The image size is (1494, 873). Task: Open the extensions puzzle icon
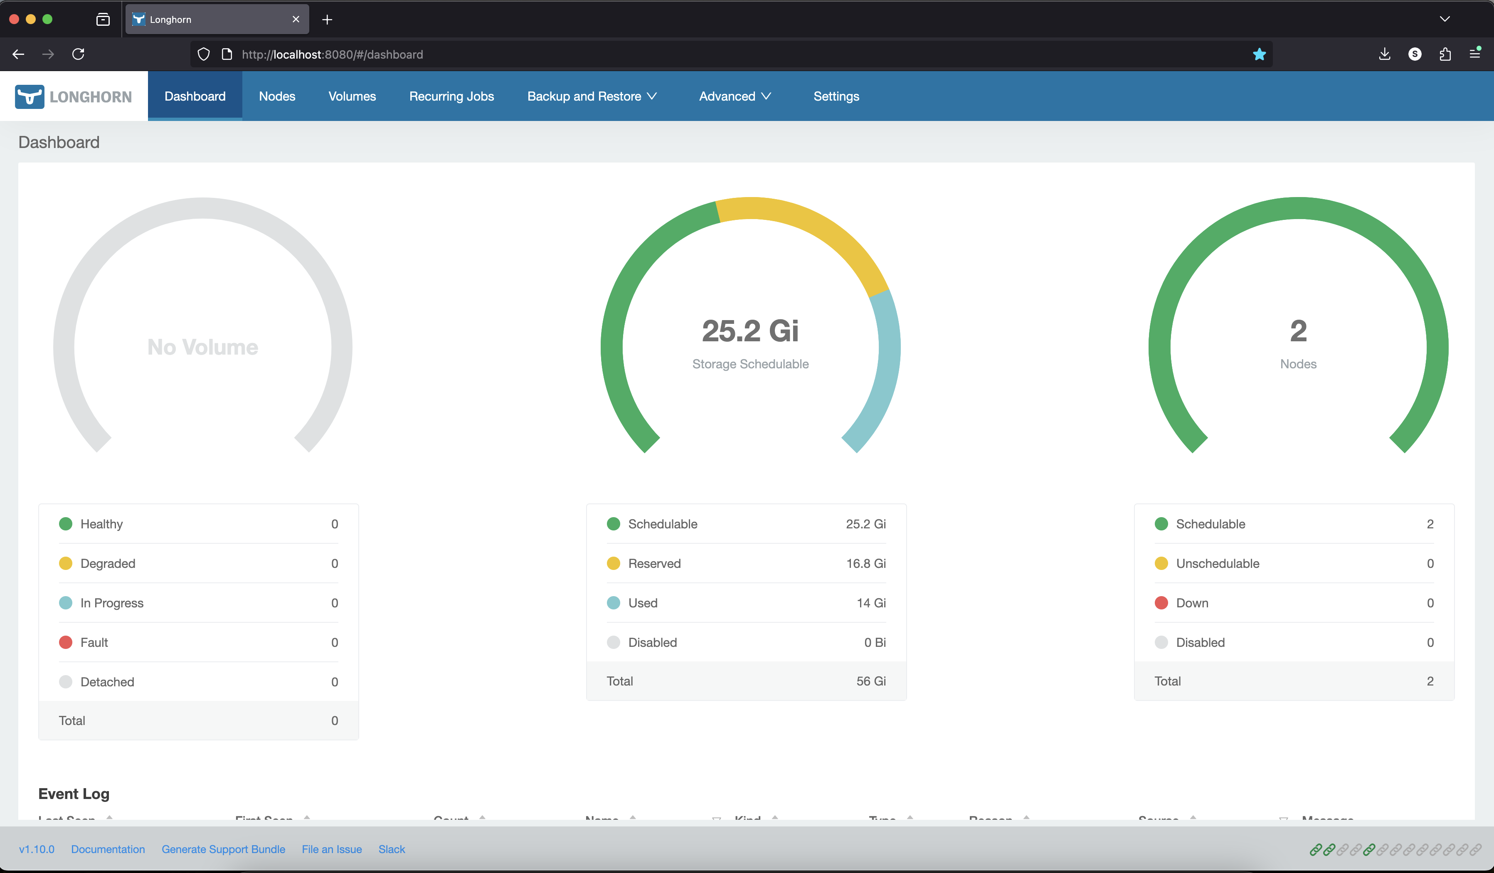[x=1445, y=54]
